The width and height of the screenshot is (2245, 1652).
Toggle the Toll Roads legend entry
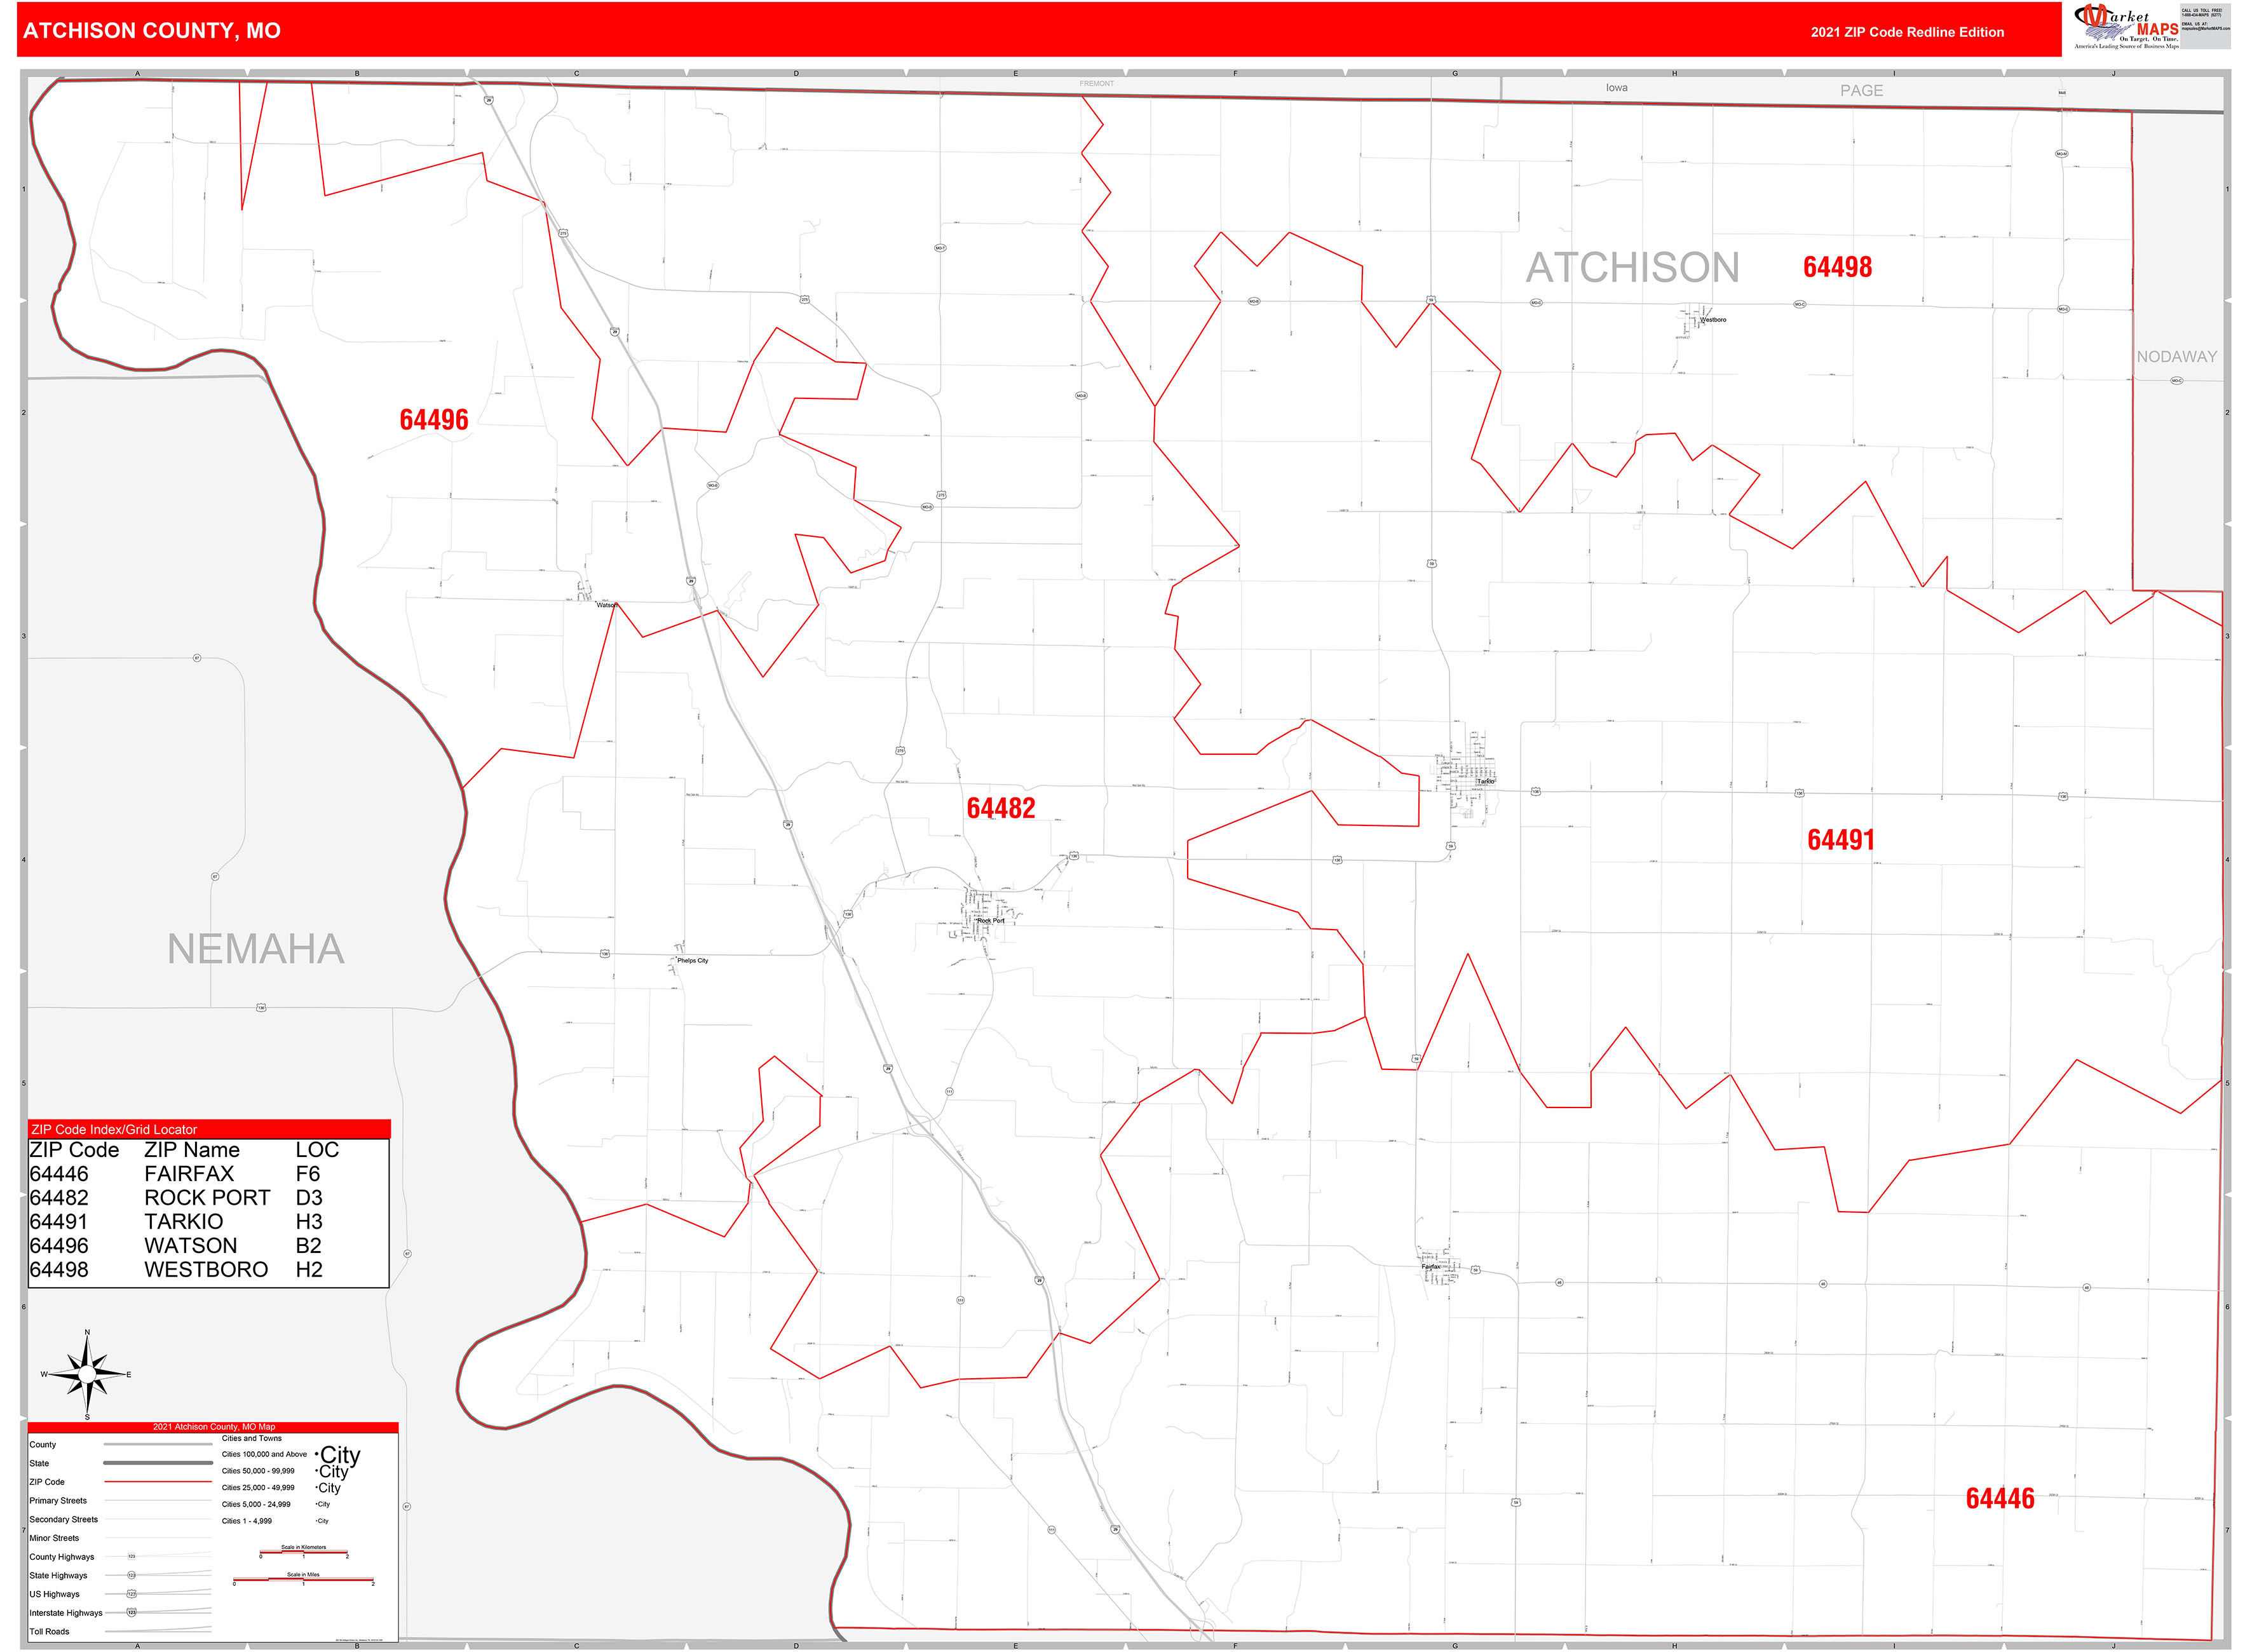[x=50, y=1631]
